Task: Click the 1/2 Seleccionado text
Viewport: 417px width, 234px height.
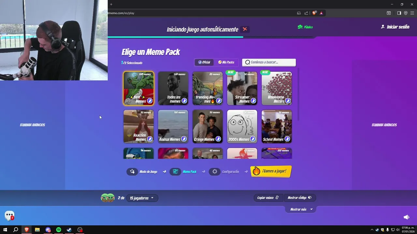Action: [132, 63]
